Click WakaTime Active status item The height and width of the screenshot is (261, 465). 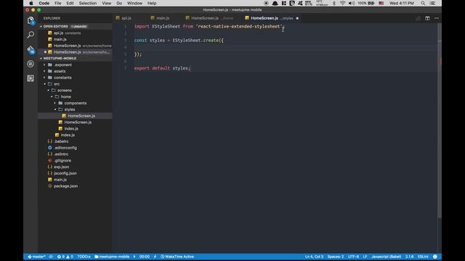tap(177, 257)
